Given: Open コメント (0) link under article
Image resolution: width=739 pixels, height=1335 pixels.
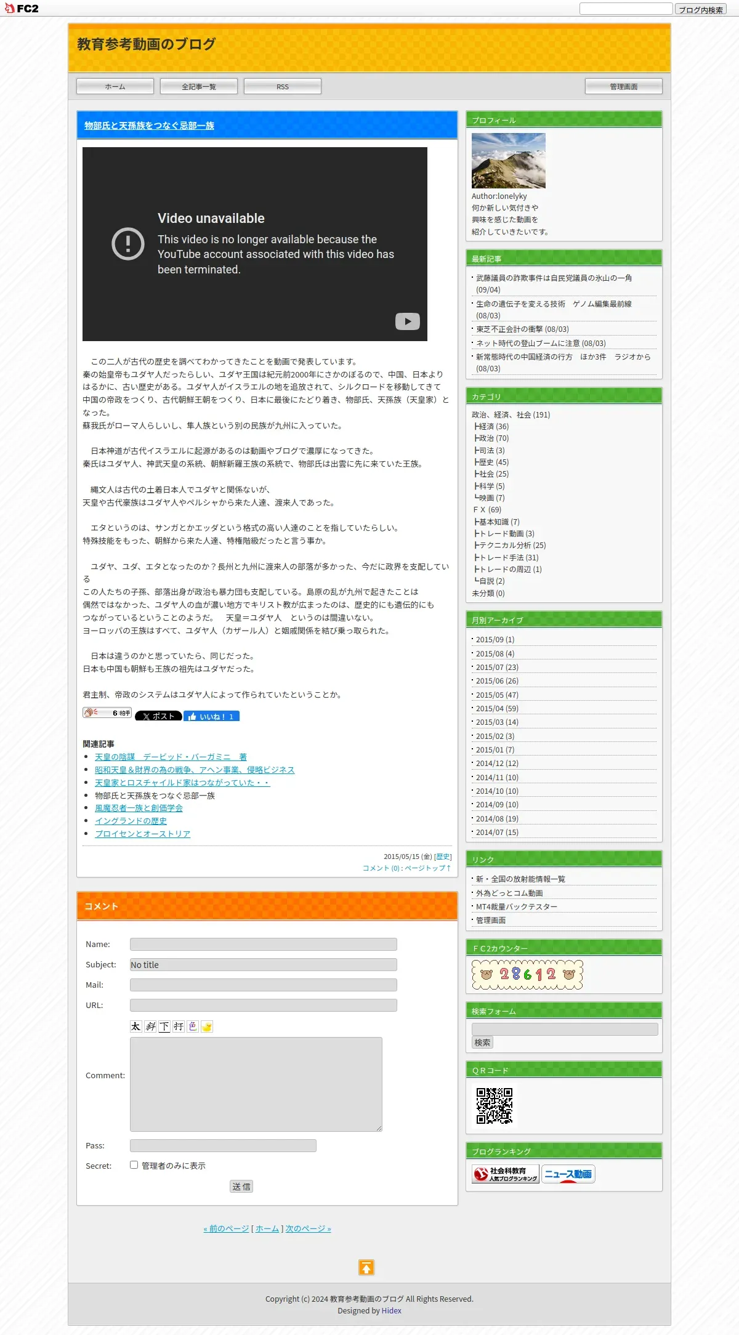Looking at the screenshot, I should [x=381, y=868].
